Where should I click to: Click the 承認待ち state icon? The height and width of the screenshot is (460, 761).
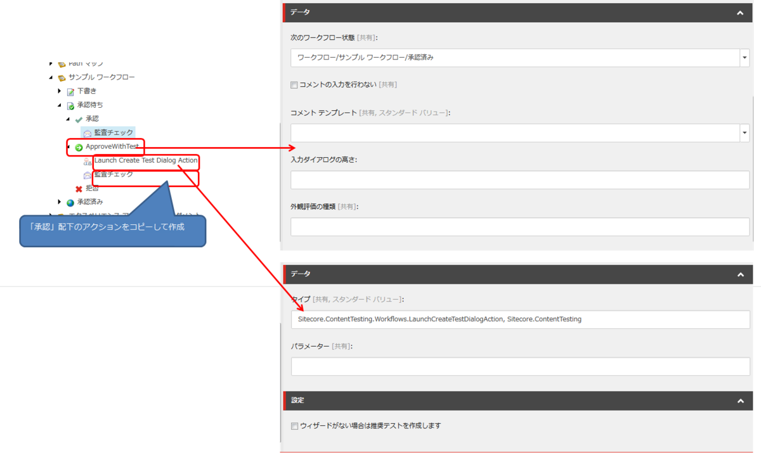point(71,106)
